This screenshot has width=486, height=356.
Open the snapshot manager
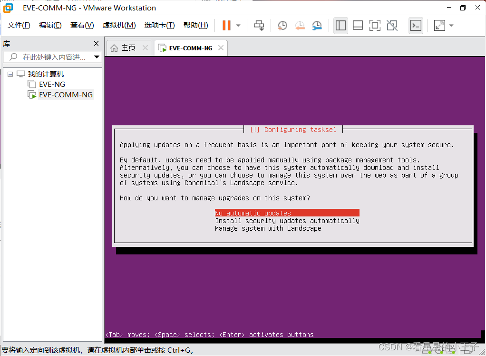[x=317, y=25]
